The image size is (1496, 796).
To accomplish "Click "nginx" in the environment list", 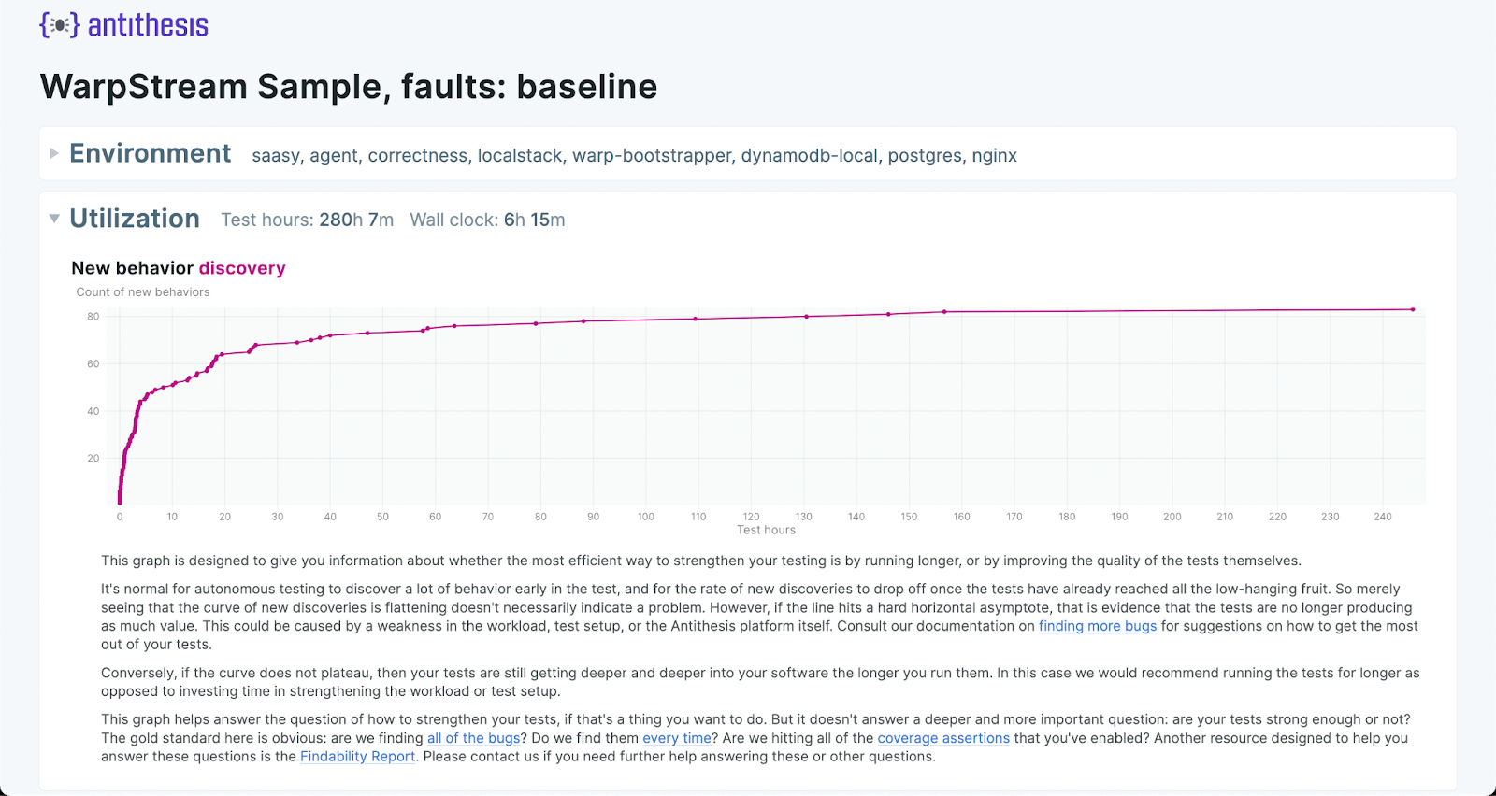I will [996, 156].
